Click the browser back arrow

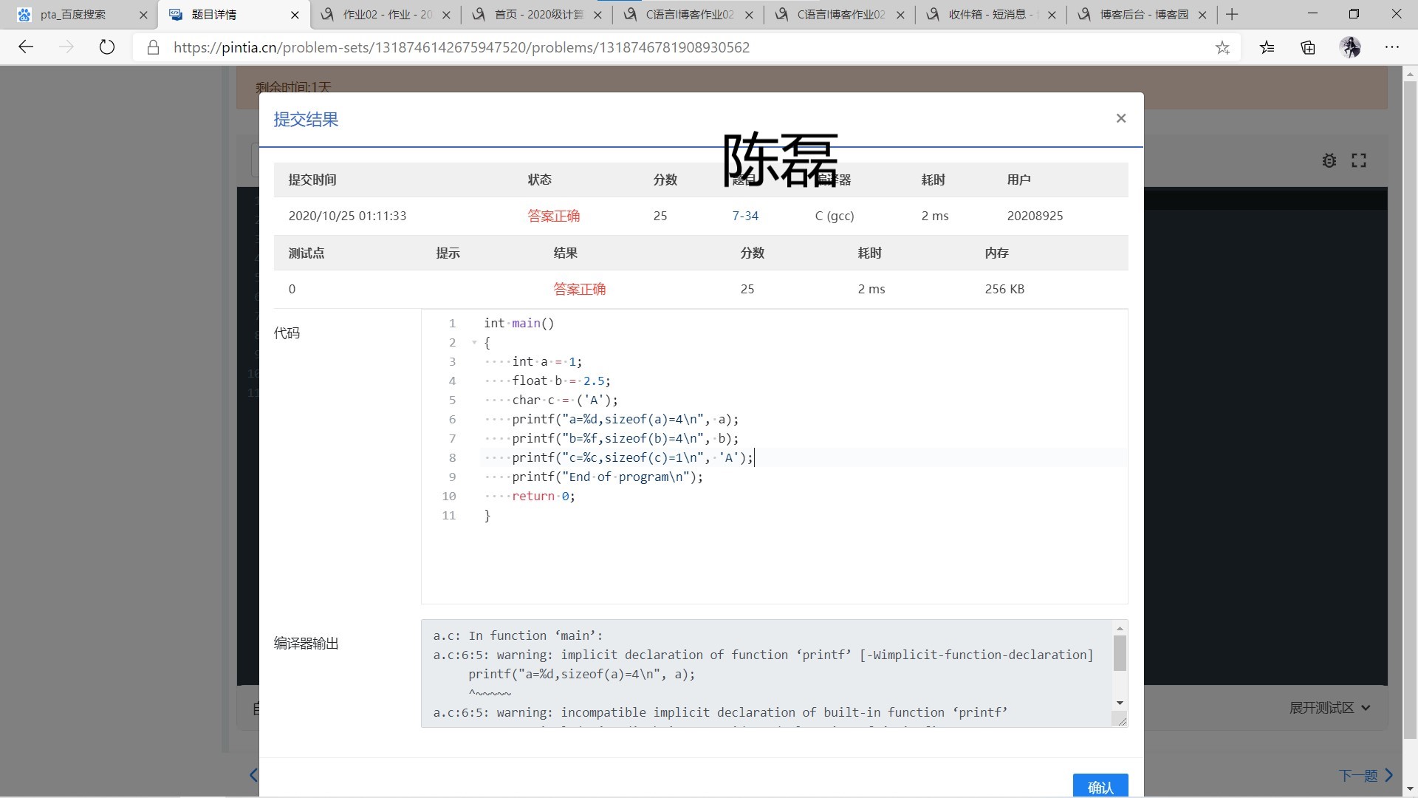[x=26, y=47]
